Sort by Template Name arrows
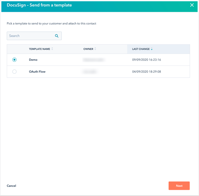 click(52, 49)
